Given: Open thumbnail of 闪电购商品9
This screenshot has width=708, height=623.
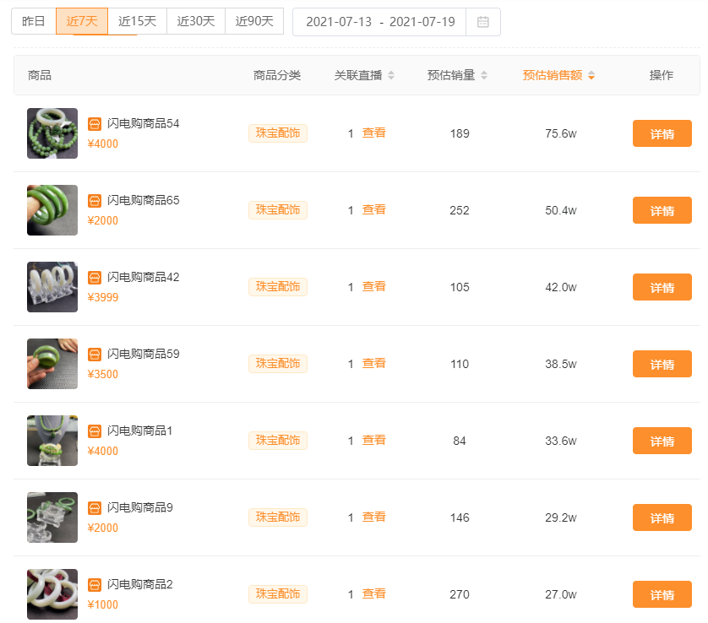Looking at the screenshot, I should tap(52, 517).
